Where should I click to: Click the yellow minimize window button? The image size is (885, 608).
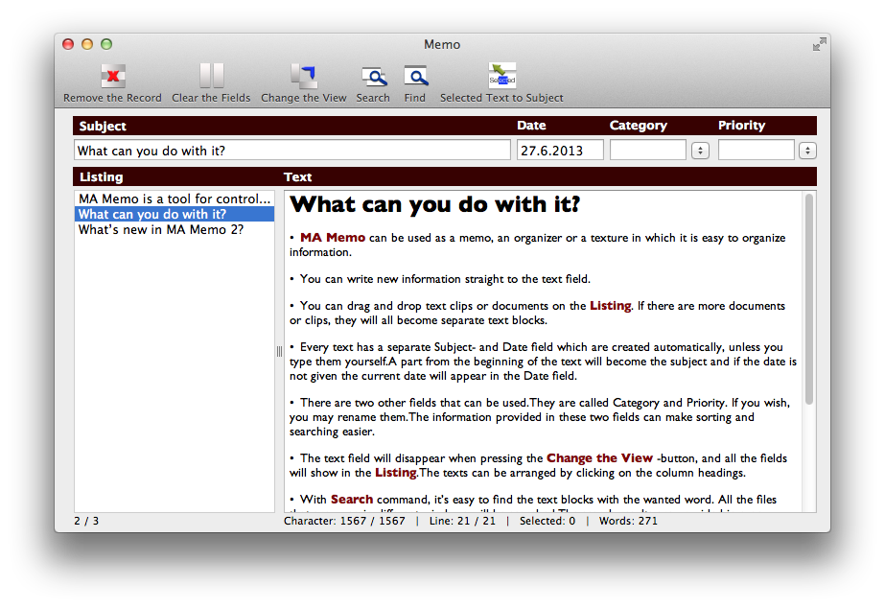click(x=87, y=44)
